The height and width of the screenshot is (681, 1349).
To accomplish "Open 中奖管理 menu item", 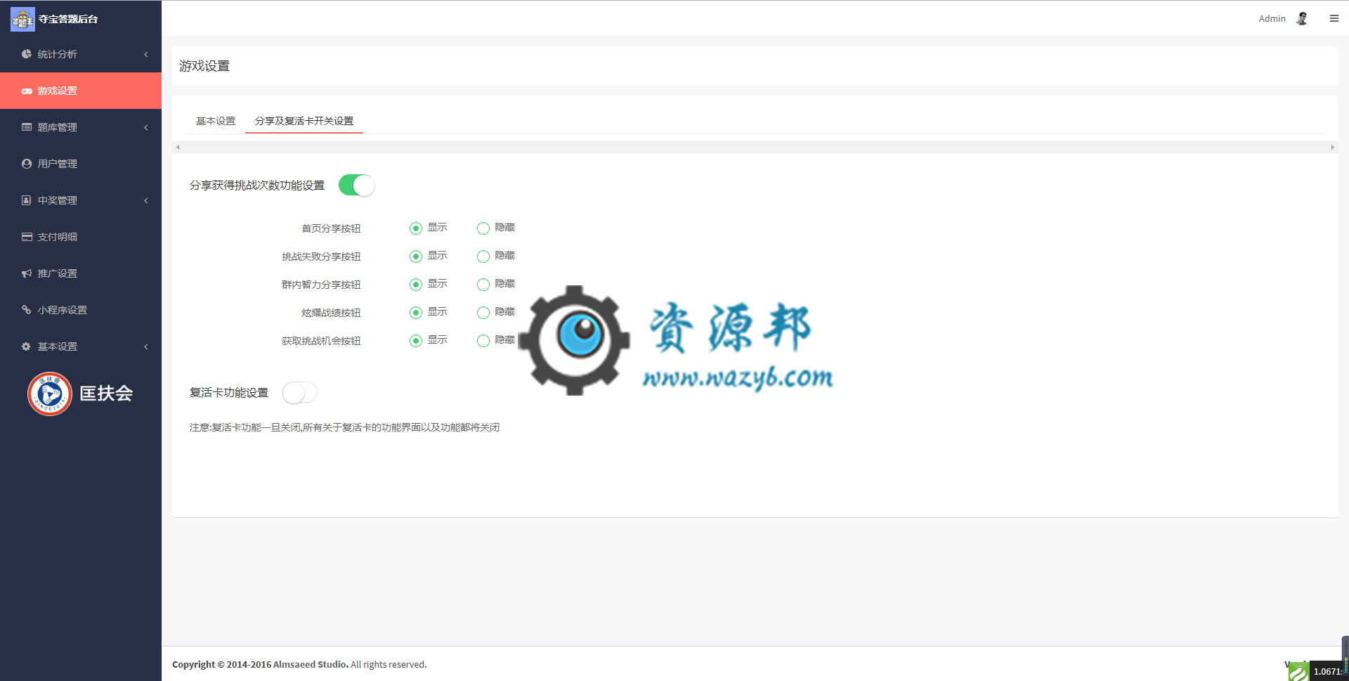I will [x=81, y=200].
